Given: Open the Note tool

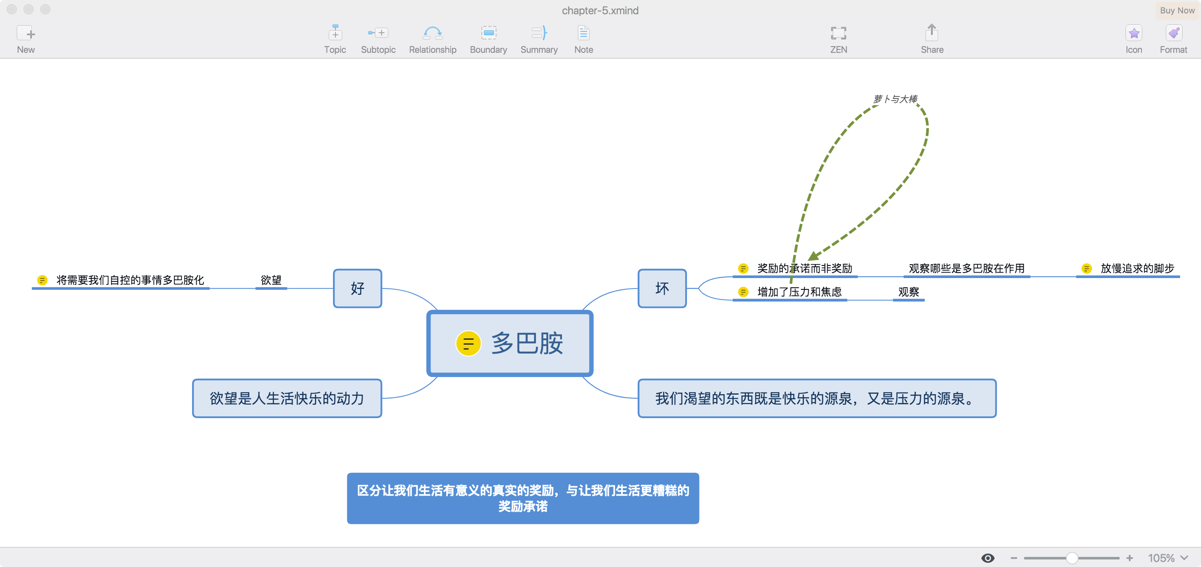Looking at the screenshot, I should click(x=583, y=34).
